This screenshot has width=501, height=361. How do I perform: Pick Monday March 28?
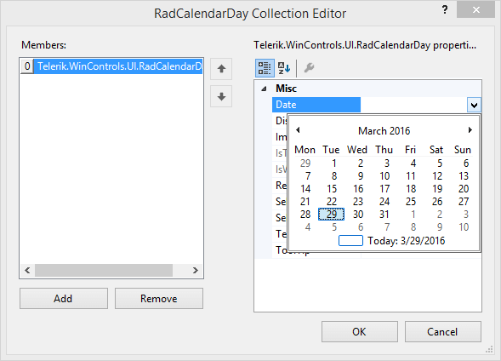(305, 215)
